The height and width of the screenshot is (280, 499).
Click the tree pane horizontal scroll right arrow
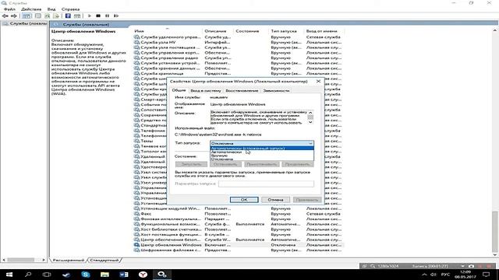(44, 260)
